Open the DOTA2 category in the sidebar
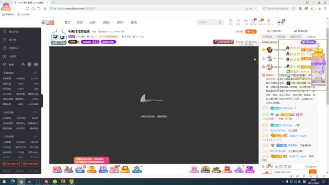 (x=35, y=79)
